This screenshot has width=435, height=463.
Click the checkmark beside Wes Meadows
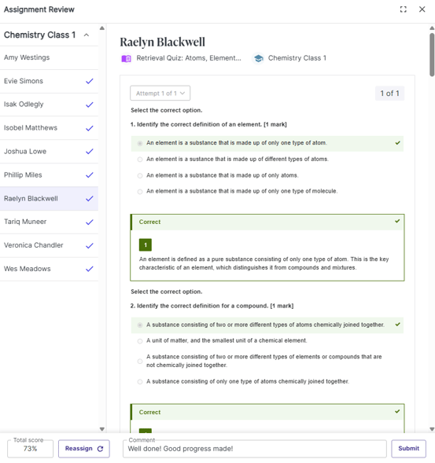pyautogui.click(x=90, y=269)
